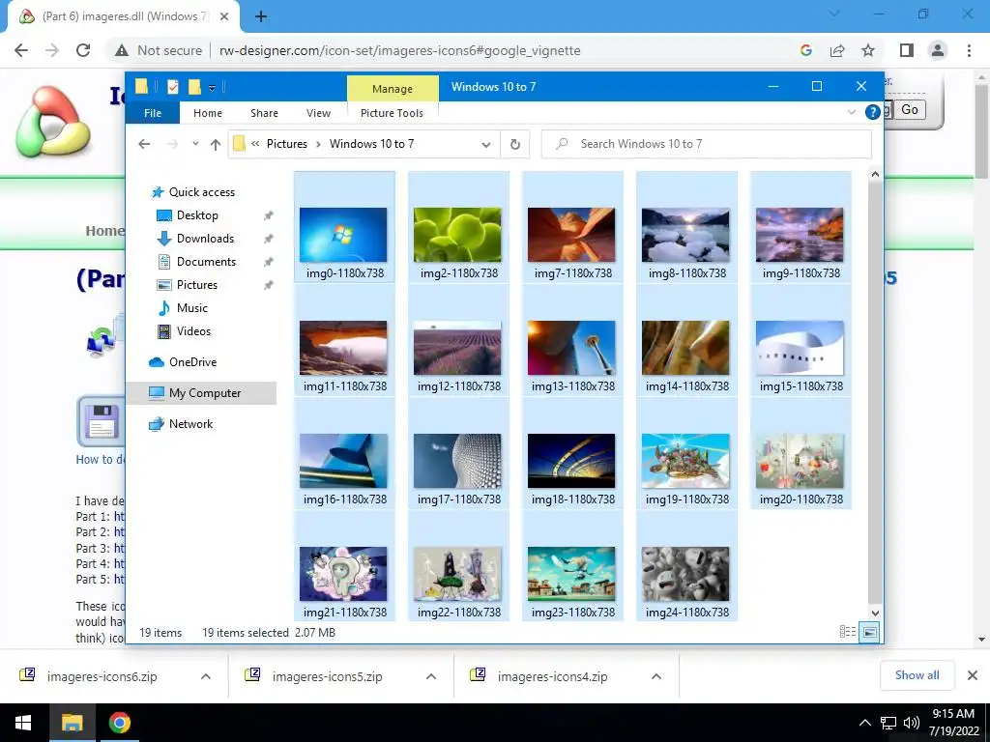Open the Chrome three-dot menu
The image size is (990, 742).
[969, 50]
